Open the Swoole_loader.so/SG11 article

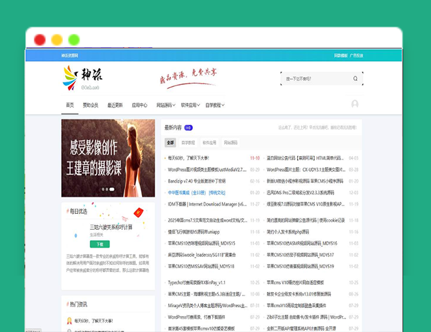[x=202, y=255]
